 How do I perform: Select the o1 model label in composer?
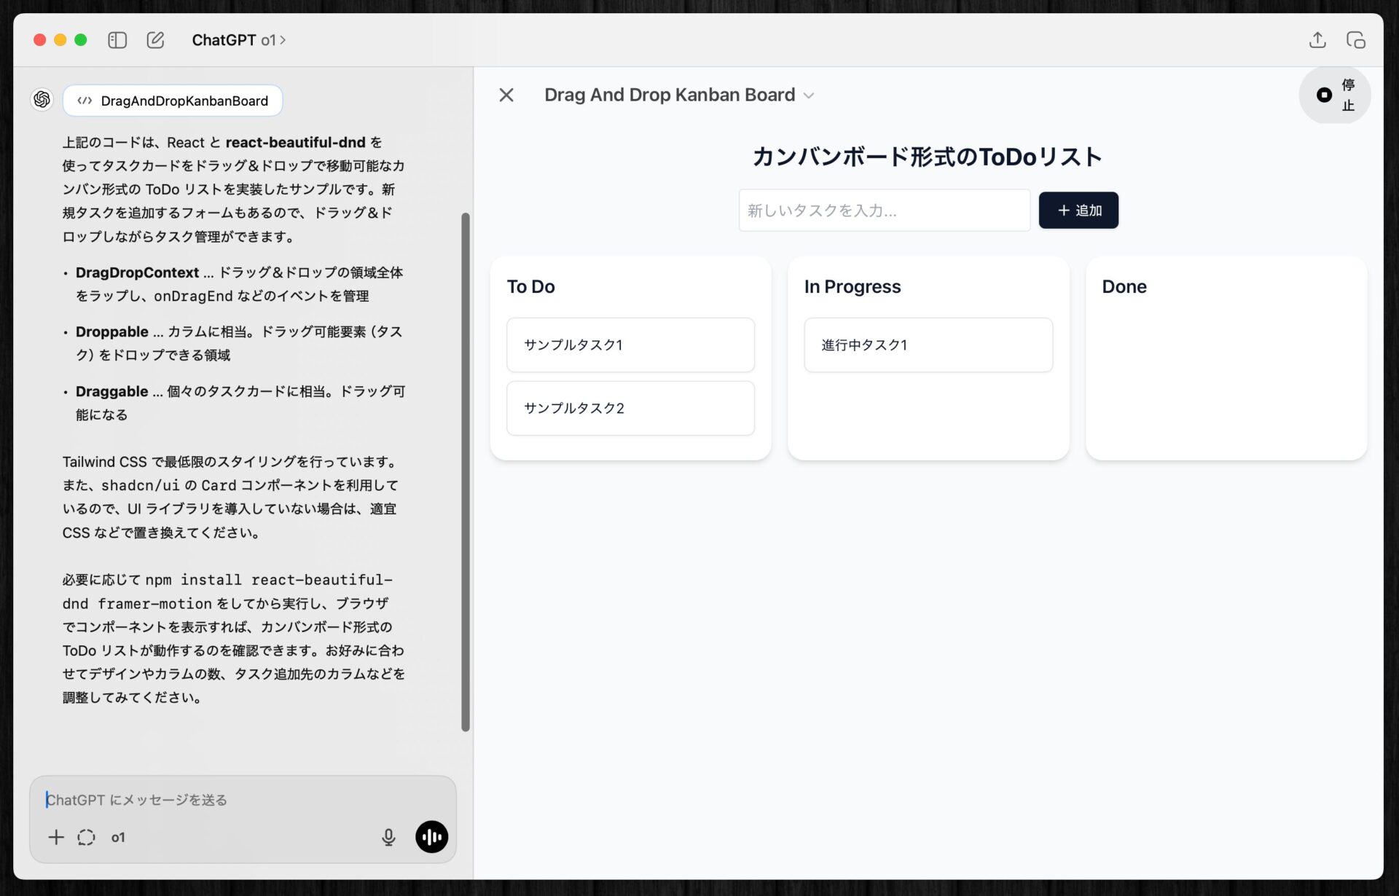click(118, 838)
